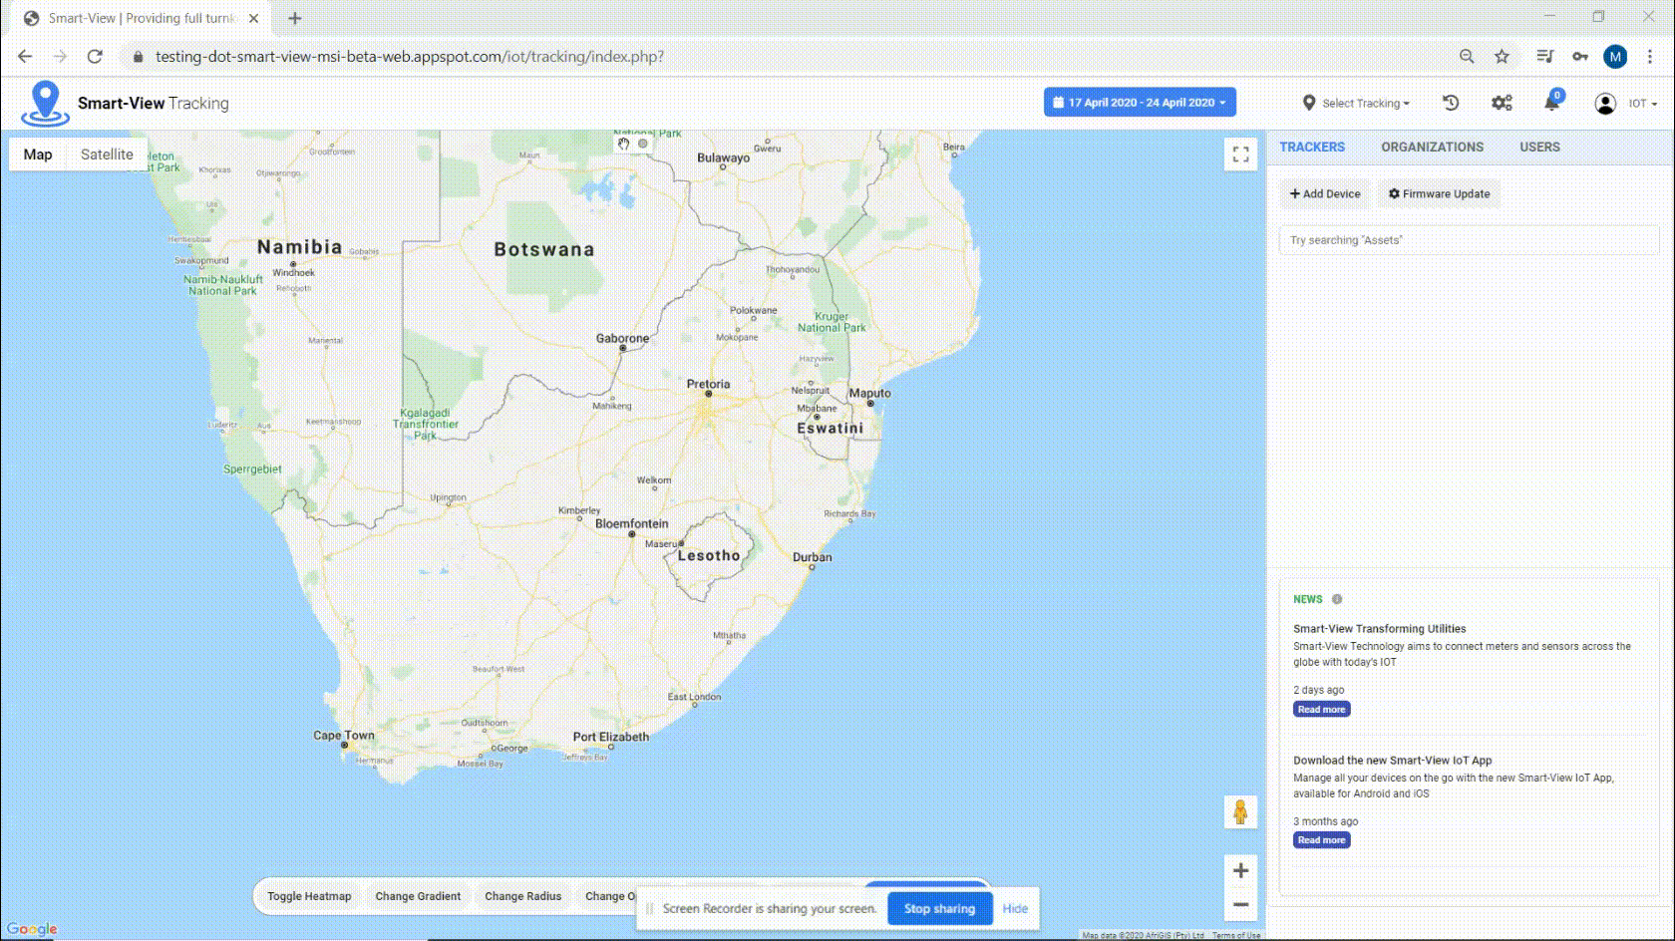The image size is (1675, 941).
Task: Open the browser zoom magnifier icon
Action: click(1467, 57)
